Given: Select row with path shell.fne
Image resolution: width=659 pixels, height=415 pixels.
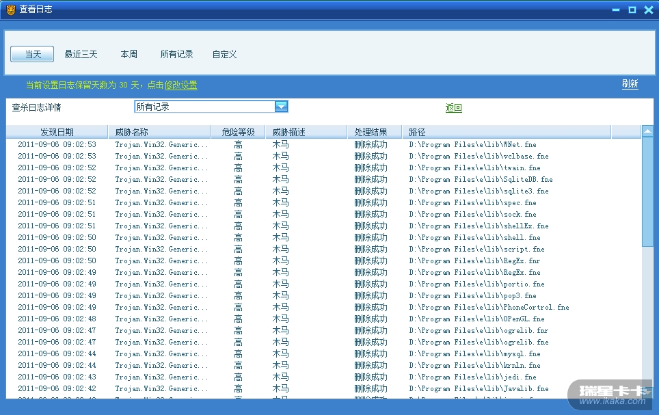Looking at the screenshot, I should click(x=323, y=237).
